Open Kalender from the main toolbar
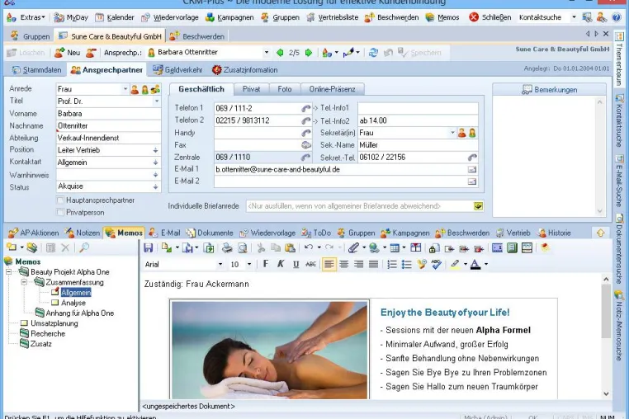 point(115,17)
